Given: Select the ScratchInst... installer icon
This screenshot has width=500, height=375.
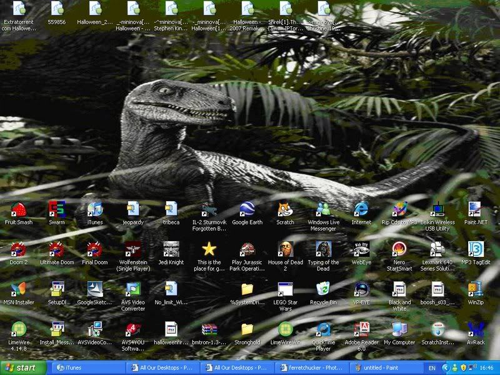Looking at the screenshot, I should click(437, 329).
